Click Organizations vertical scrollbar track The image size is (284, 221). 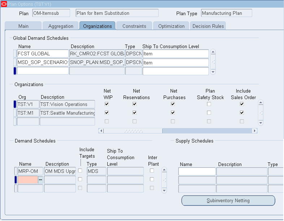tap(261, 112)
